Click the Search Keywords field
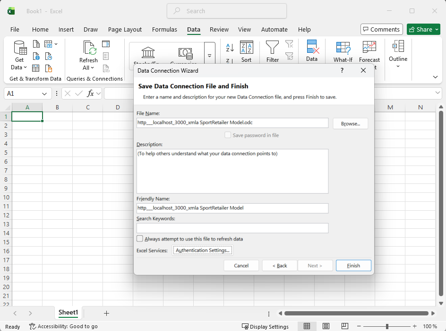446x331 pixels. 232,228
